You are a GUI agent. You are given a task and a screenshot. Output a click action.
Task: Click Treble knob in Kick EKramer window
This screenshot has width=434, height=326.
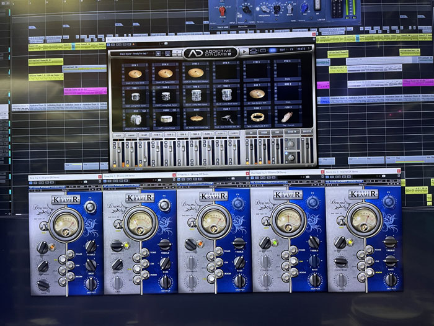point(91,246)
